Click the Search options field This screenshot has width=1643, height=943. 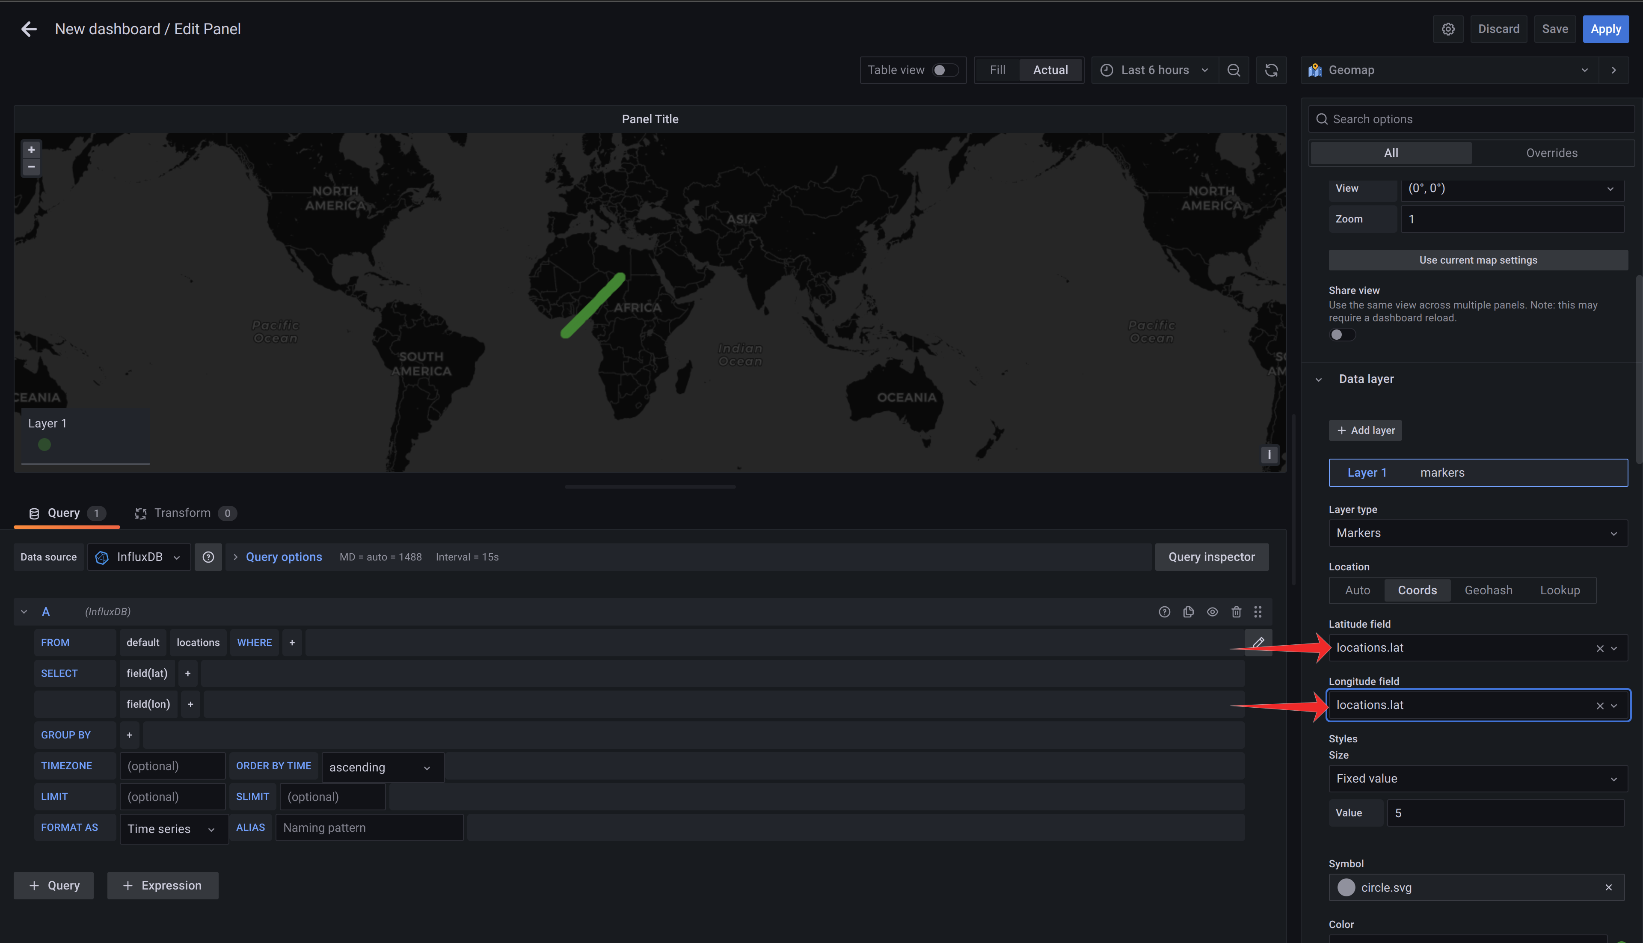tap(1470, 119)
